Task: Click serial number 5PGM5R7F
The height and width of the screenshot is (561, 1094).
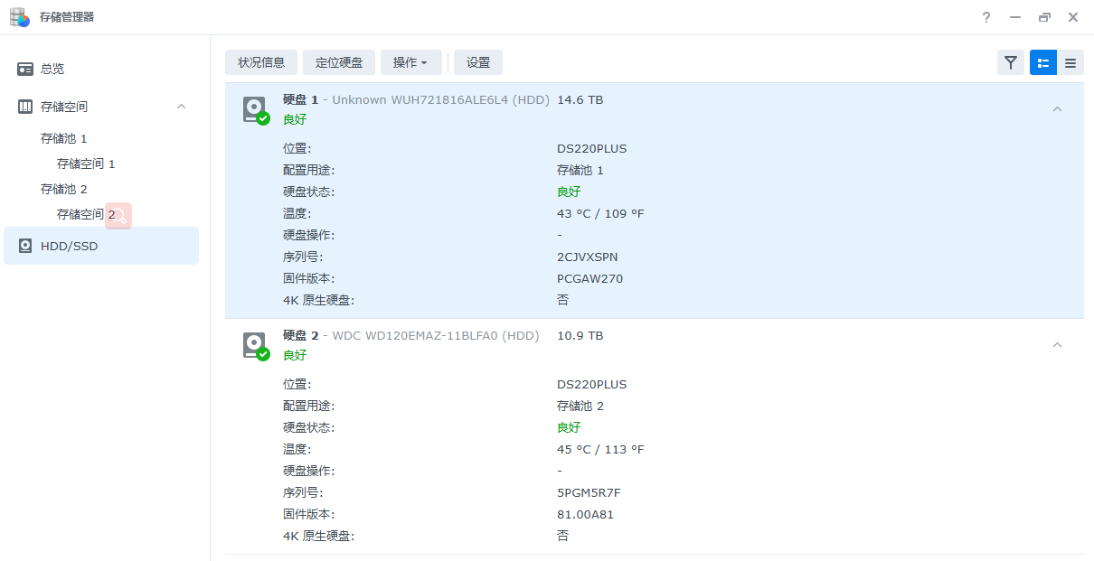Action: pos(589,493)
